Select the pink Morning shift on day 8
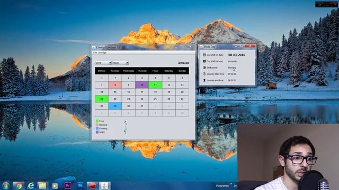The image size is (339, 190). 115,85
